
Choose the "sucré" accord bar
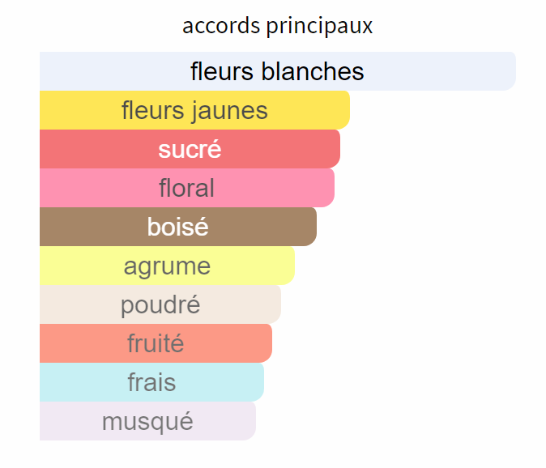coord(190,149)
